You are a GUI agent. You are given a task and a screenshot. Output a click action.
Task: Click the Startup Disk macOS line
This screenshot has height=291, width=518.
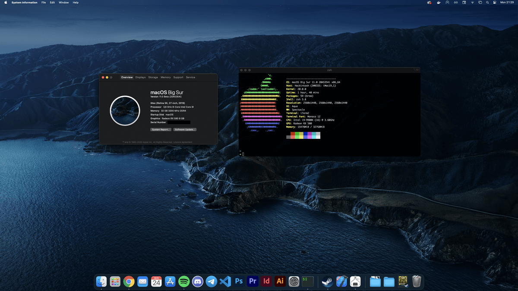pos(162,115)
